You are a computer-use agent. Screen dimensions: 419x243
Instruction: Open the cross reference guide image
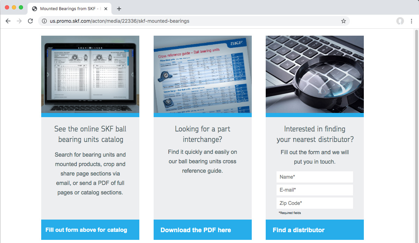(x=203, y=74)
